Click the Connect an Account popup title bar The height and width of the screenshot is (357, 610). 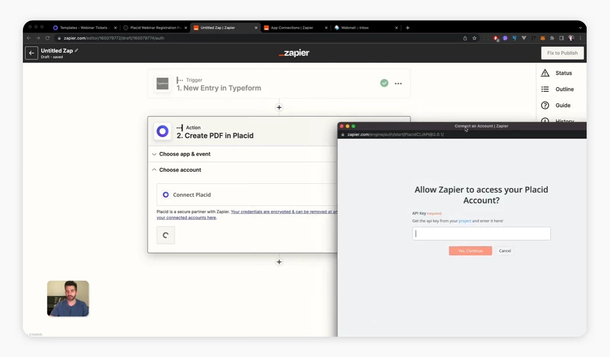click(481, 126)
